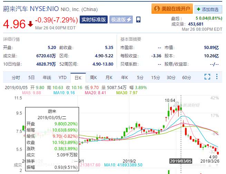
Task: Select the YTD chart tab
Action: [x=62, y=78]
